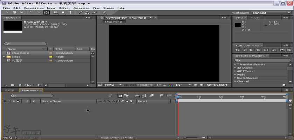Click Interpret Footage icon in Project panel
Viewport: 294px width, 140px height.
(x=5, y=85)
